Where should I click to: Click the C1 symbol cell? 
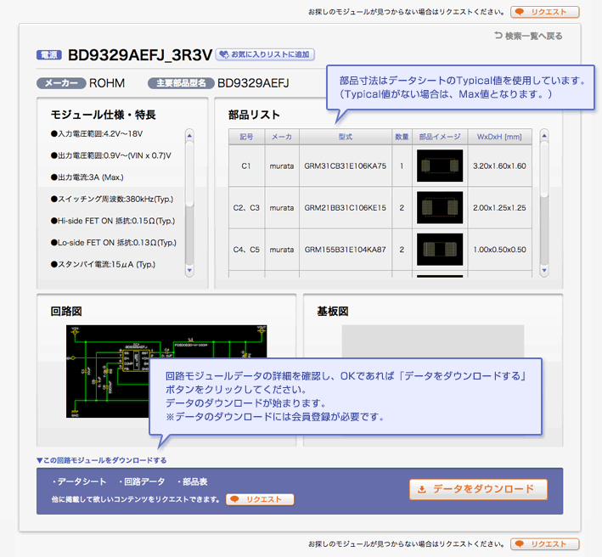tap(246, 166)
